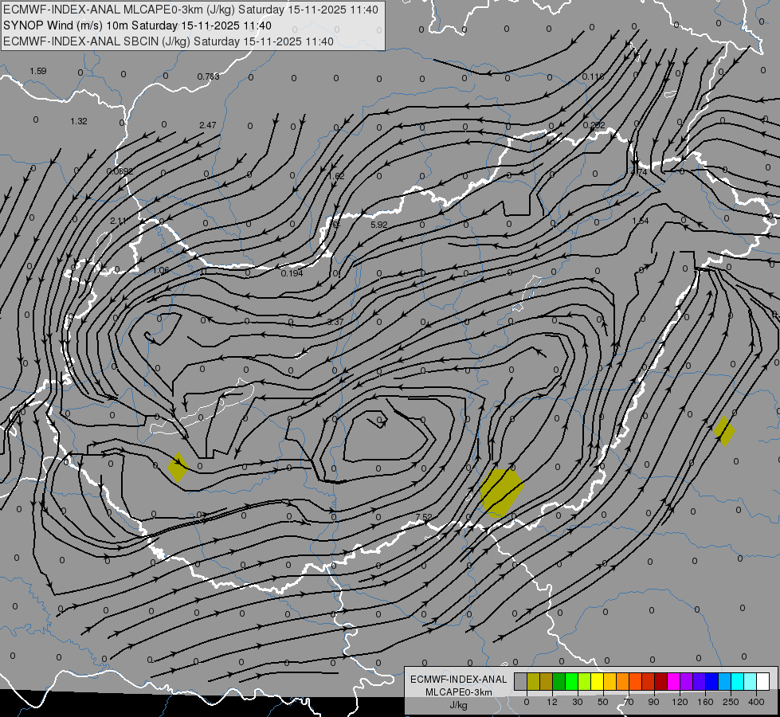Select the bright green legend swatch
Image resolution: width=780 pixels, height=717 pixels.
pyautogui.click(x=572, y=681)
